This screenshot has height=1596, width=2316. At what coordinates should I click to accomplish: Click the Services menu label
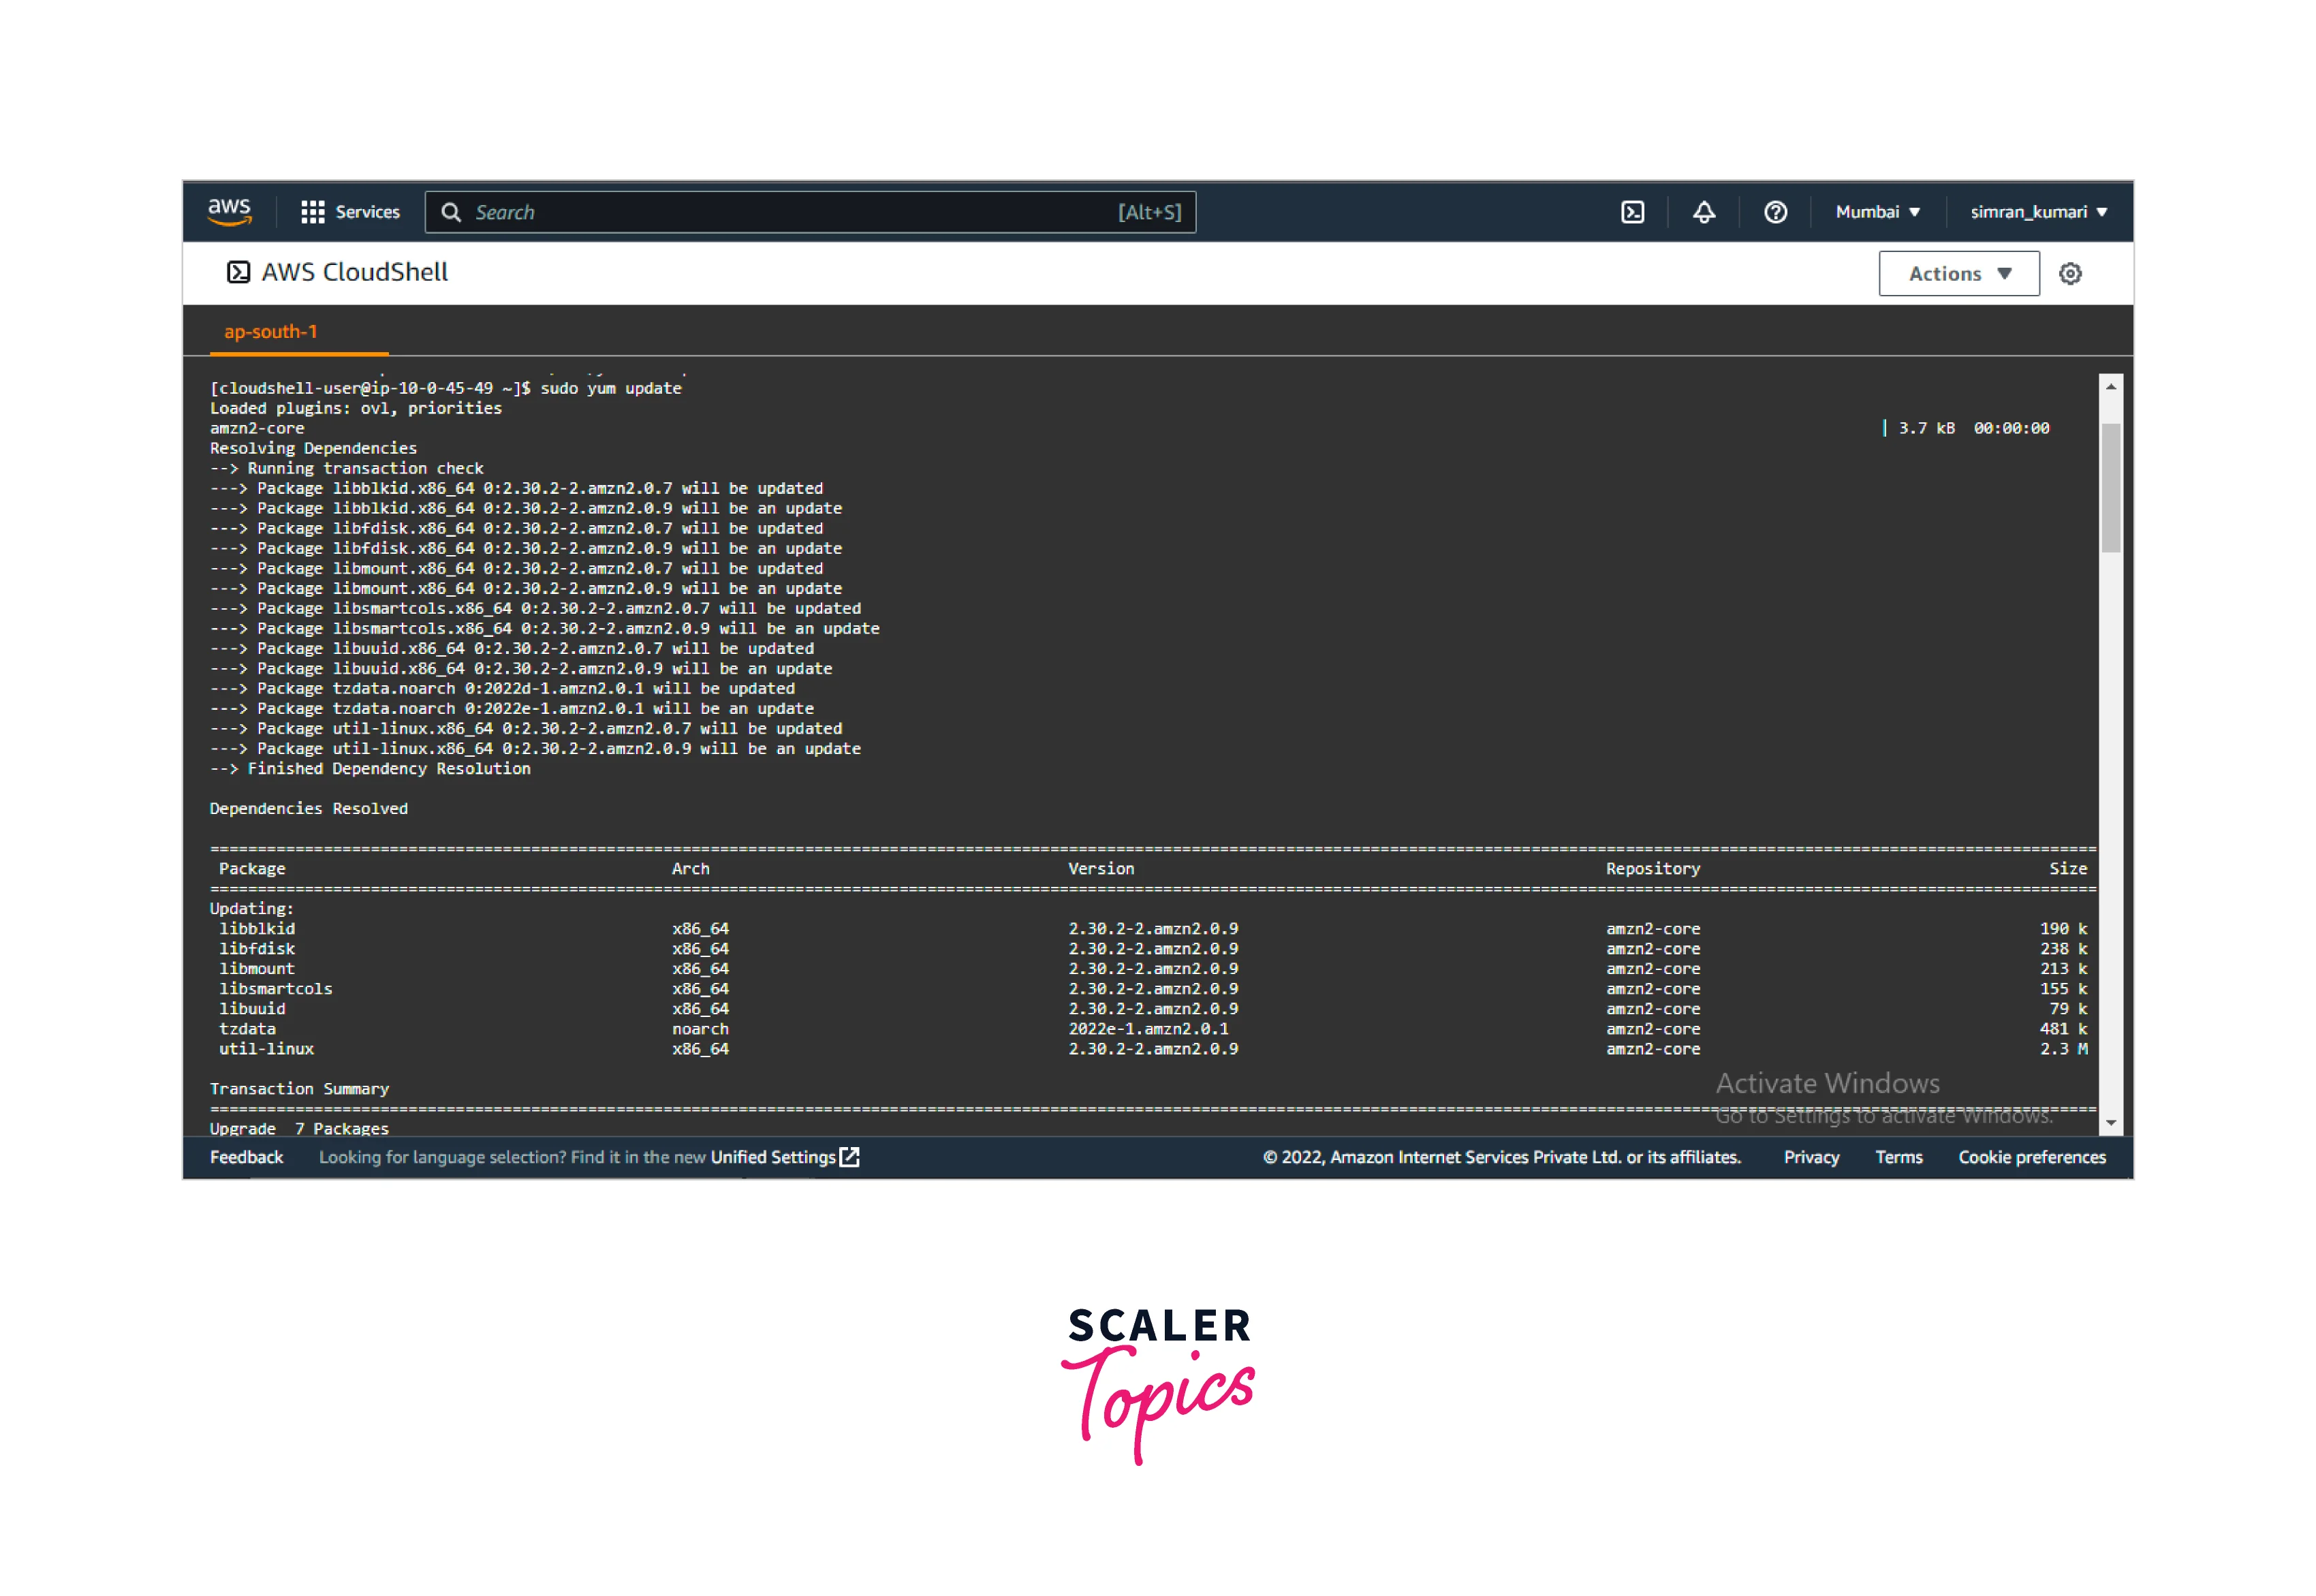tap(367, 212)
